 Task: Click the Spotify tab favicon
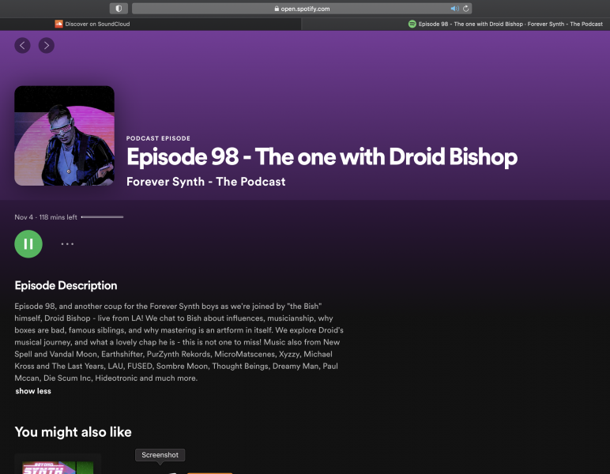pos(412,24)
